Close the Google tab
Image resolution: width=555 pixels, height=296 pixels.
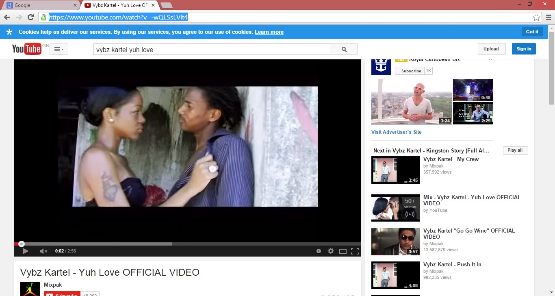point(75,5)
